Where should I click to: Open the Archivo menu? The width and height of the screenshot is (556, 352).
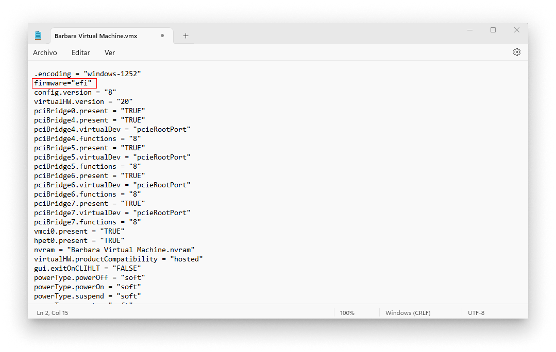45,52
